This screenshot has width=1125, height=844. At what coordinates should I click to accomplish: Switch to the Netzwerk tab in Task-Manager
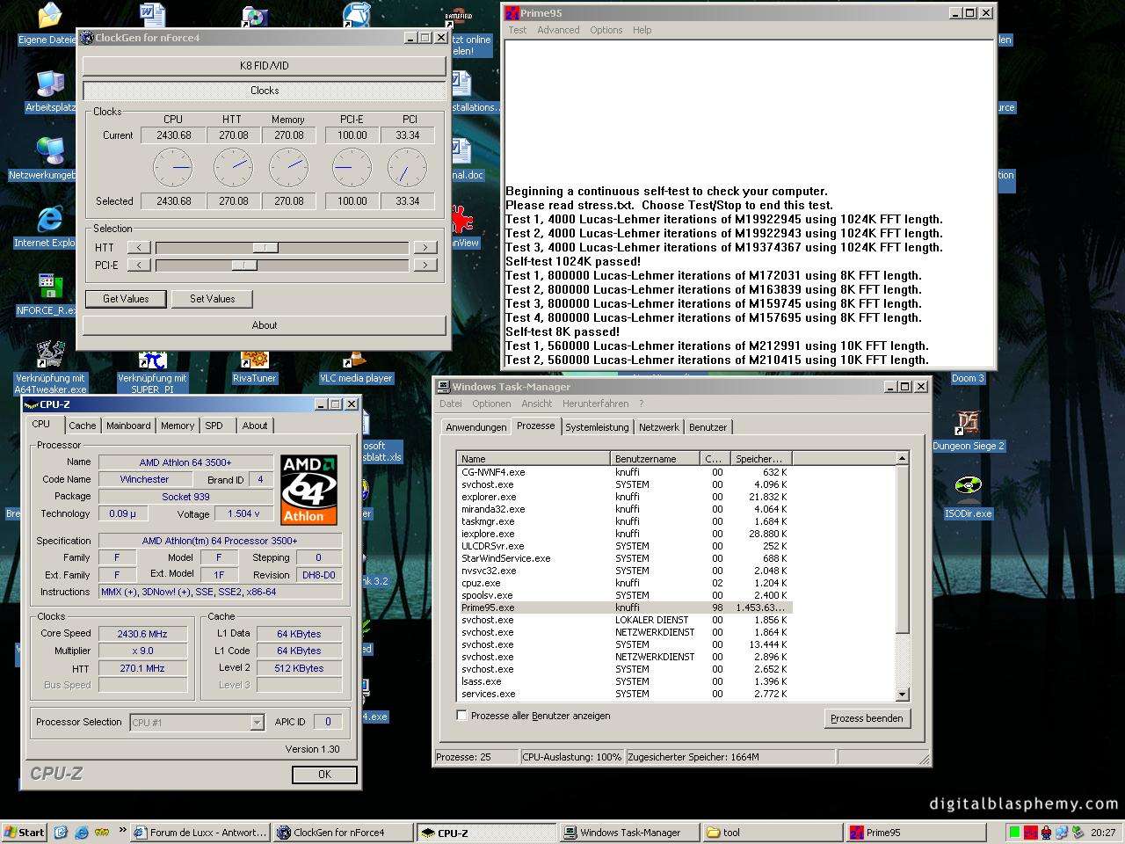click(x=659, y=427)
